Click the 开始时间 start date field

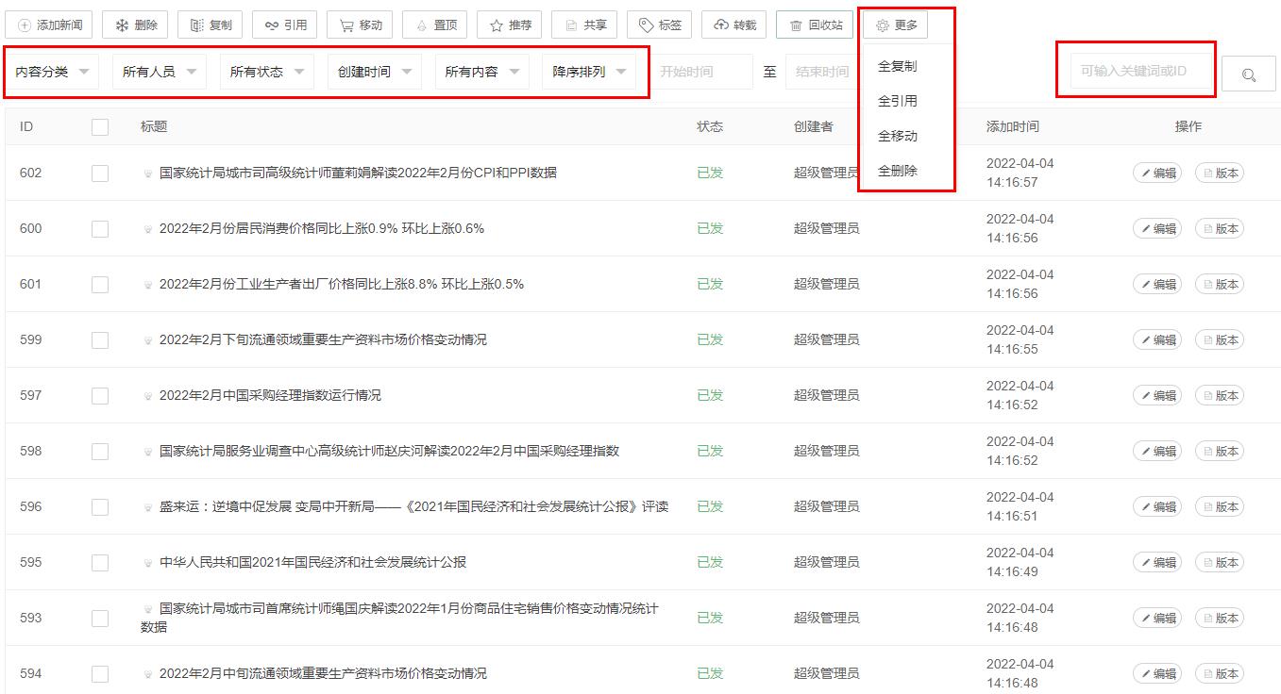[x=701, y=72]
